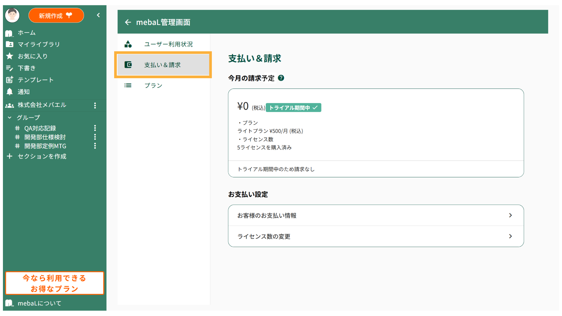This screenshot has width=562, height=316.
Task: Go back using the mebaL管理画面 header arrow
Action: 128,22
